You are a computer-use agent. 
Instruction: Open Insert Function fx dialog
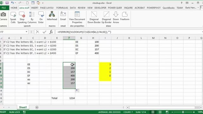click(x=51, y=32)
